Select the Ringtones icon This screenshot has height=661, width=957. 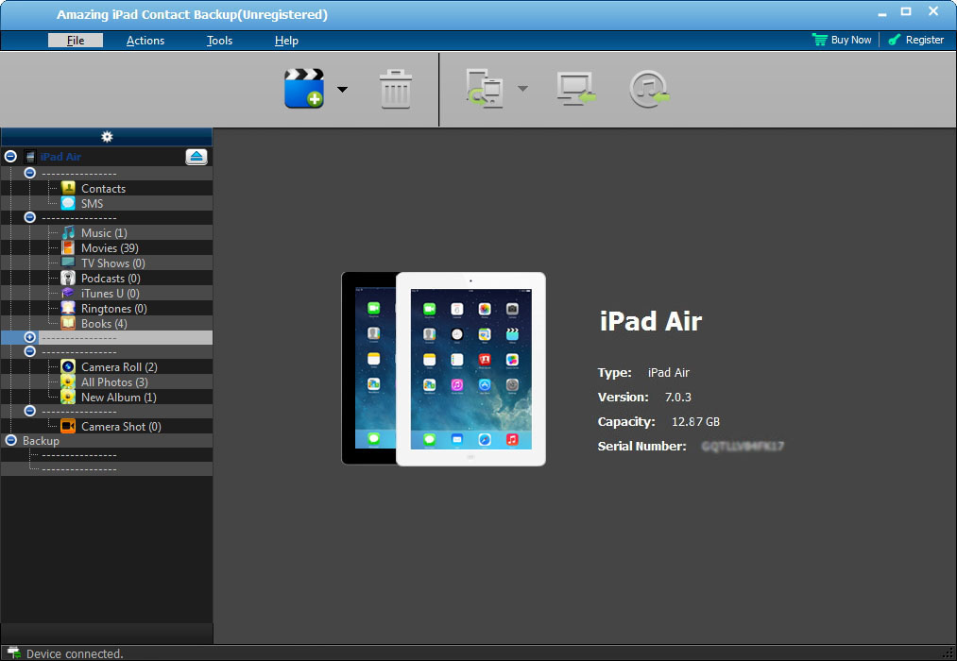[68, 308]
